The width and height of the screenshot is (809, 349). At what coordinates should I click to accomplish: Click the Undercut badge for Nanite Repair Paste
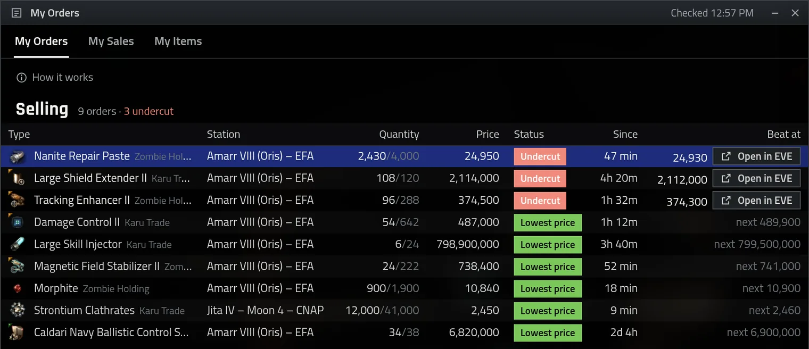[540, 156]
